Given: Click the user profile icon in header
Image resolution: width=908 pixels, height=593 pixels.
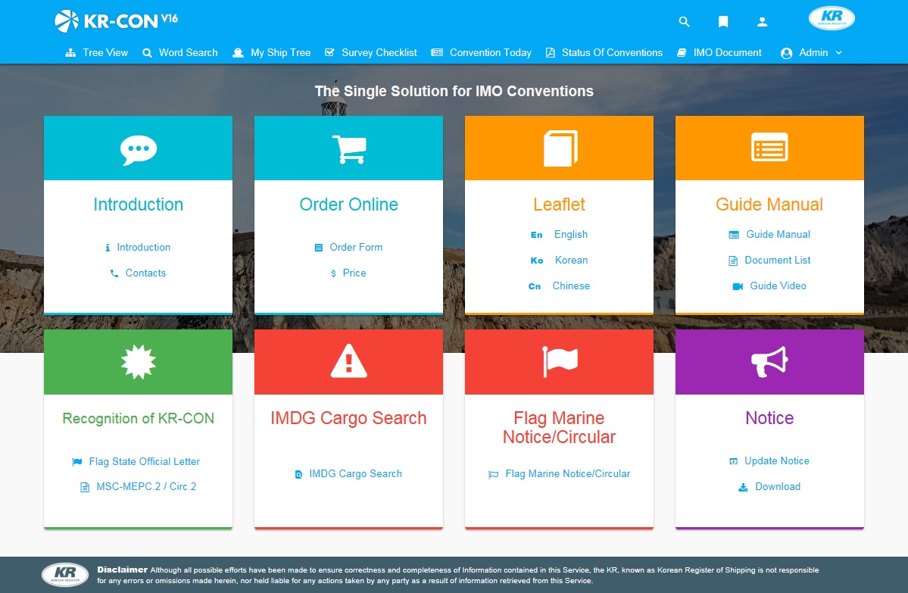Looking at the screenshot, I should click(x=763, y=22).
